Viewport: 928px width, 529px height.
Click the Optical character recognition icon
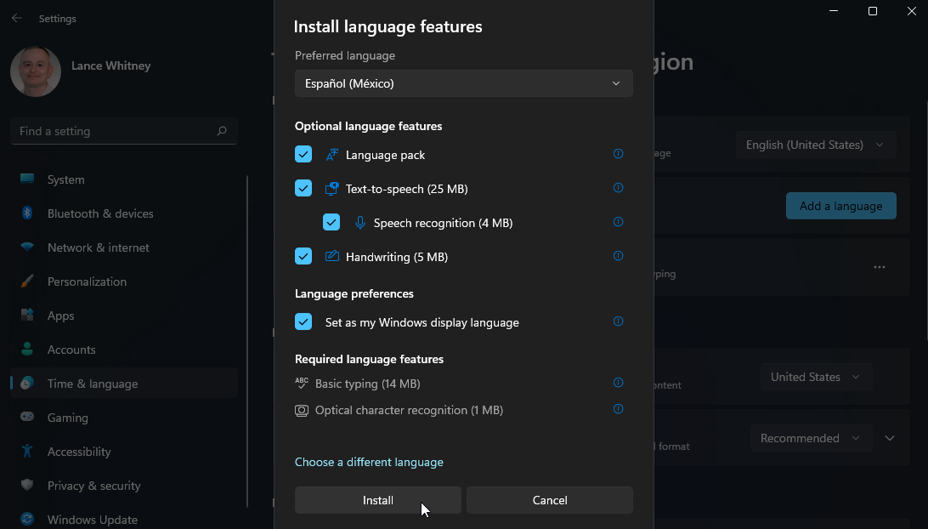pos(301,410)
